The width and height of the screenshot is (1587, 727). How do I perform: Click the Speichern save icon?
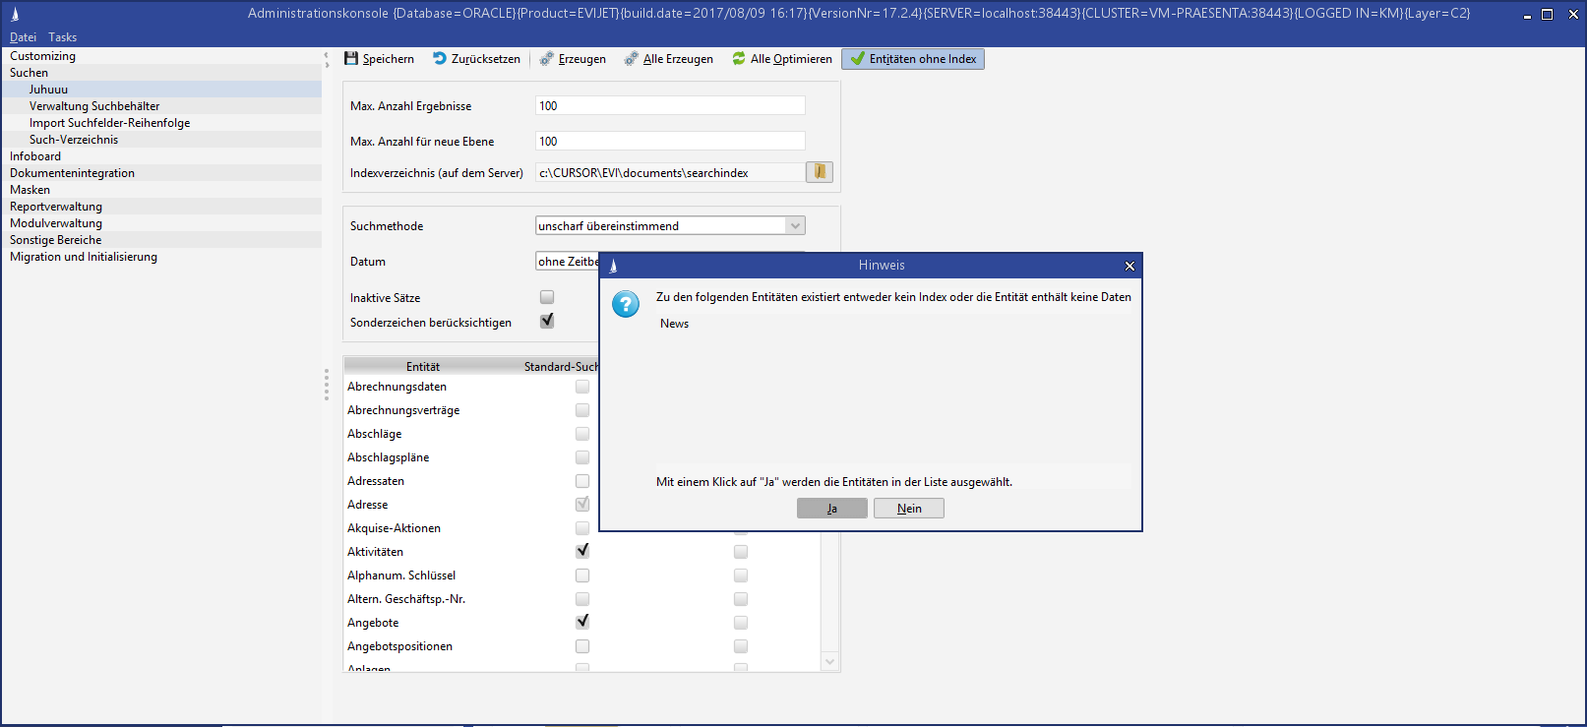(351, 59)
